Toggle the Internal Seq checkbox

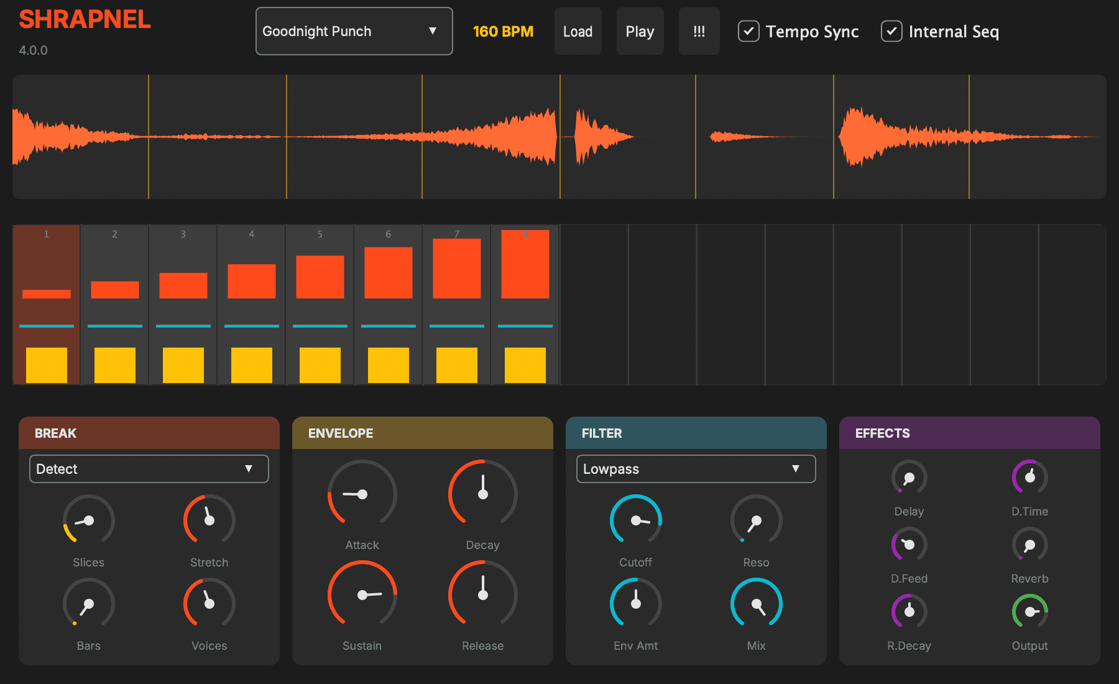click(x=891, y=31)
